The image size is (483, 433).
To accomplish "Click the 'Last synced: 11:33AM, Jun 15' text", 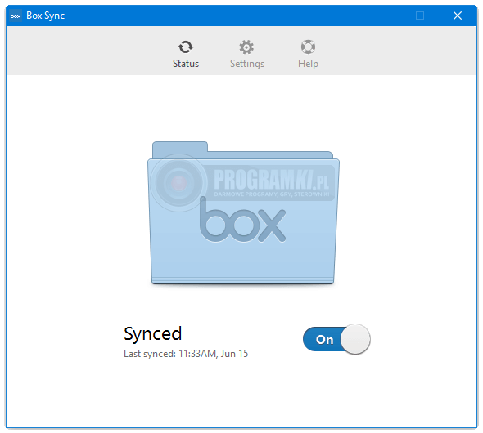I will pyautogui.click(x=186, y=354).
